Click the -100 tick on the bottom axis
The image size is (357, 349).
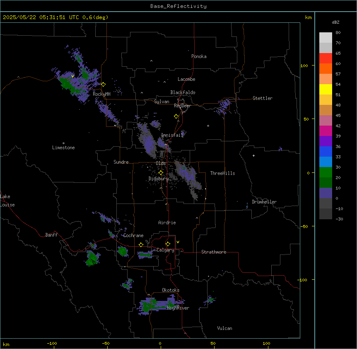click(x=52, y=343)
